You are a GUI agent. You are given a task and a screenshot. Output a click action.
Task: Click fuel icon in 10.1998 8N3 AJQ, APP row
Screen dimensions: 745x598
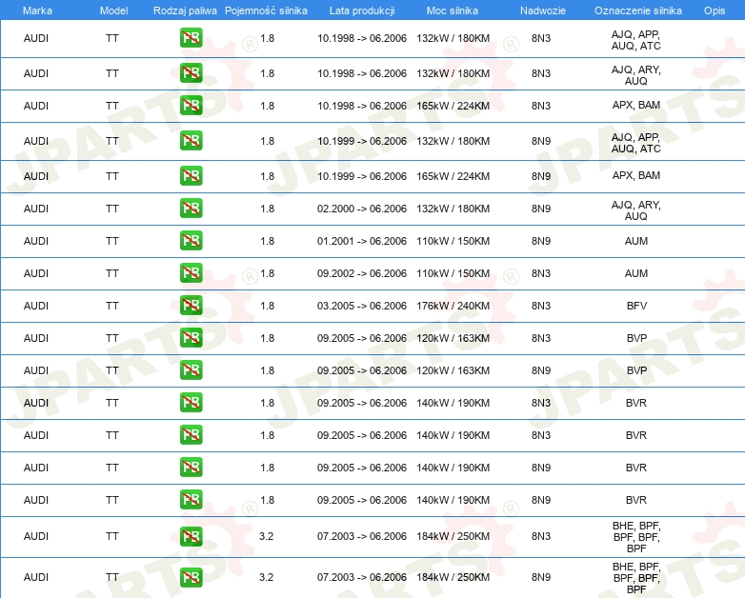point(191,38)
